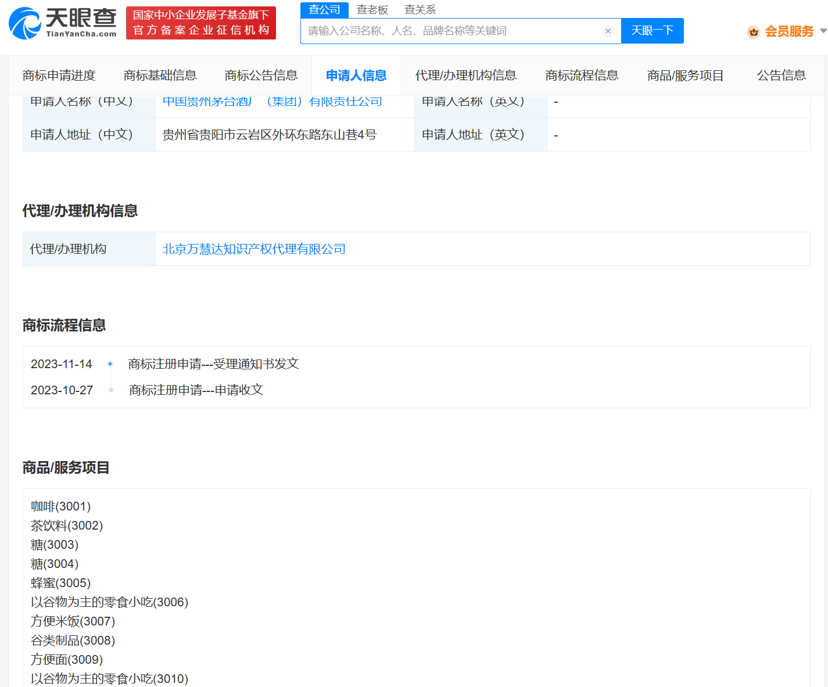Screen dimensions: 828x687
Task: Click the TianYanCha logo
Action: click(63, 23)
